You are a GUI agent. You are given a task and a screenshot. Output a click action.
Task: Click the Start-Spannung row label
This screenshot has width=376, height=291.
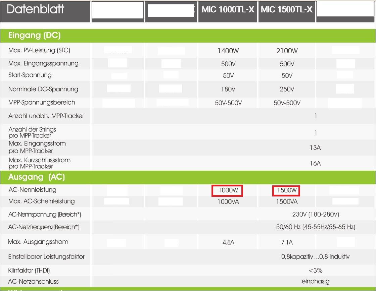(x=30, y=75)
